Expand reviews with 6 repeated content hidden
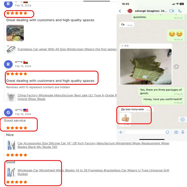This screenshot has width=187, height=187. point(38,87)
